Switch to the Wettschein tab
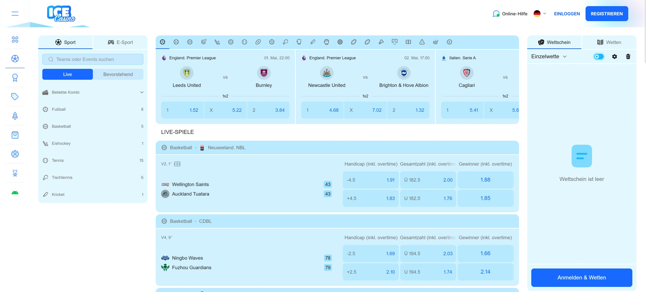The height and width of the screenshot is (292, 646). (x=554, y=42)
